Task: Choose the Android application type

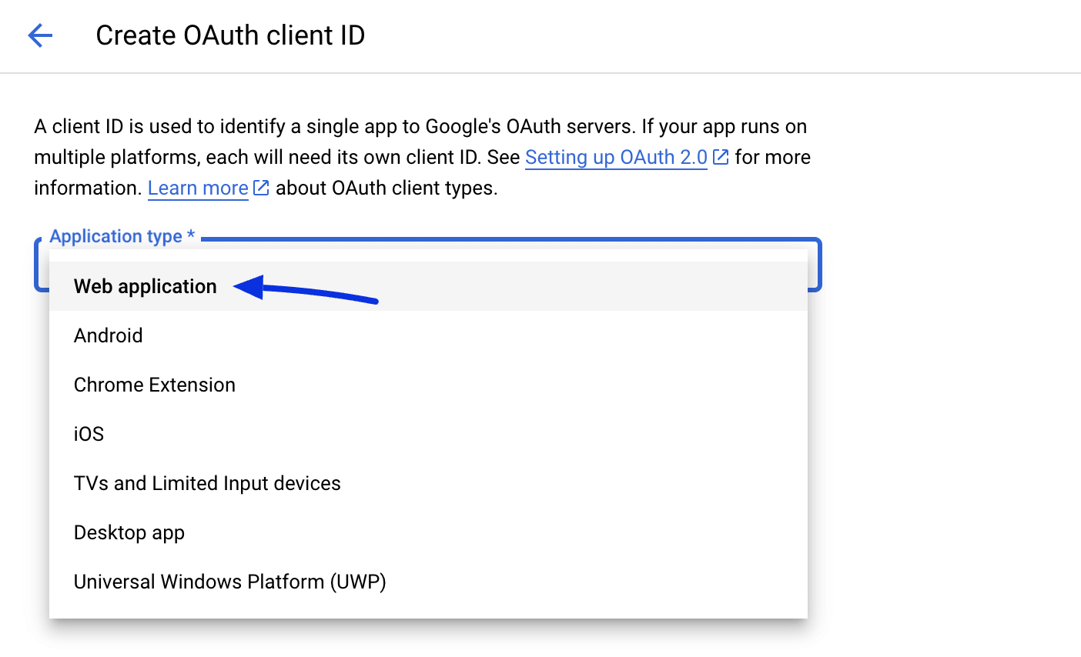Action: click(428, 335)
